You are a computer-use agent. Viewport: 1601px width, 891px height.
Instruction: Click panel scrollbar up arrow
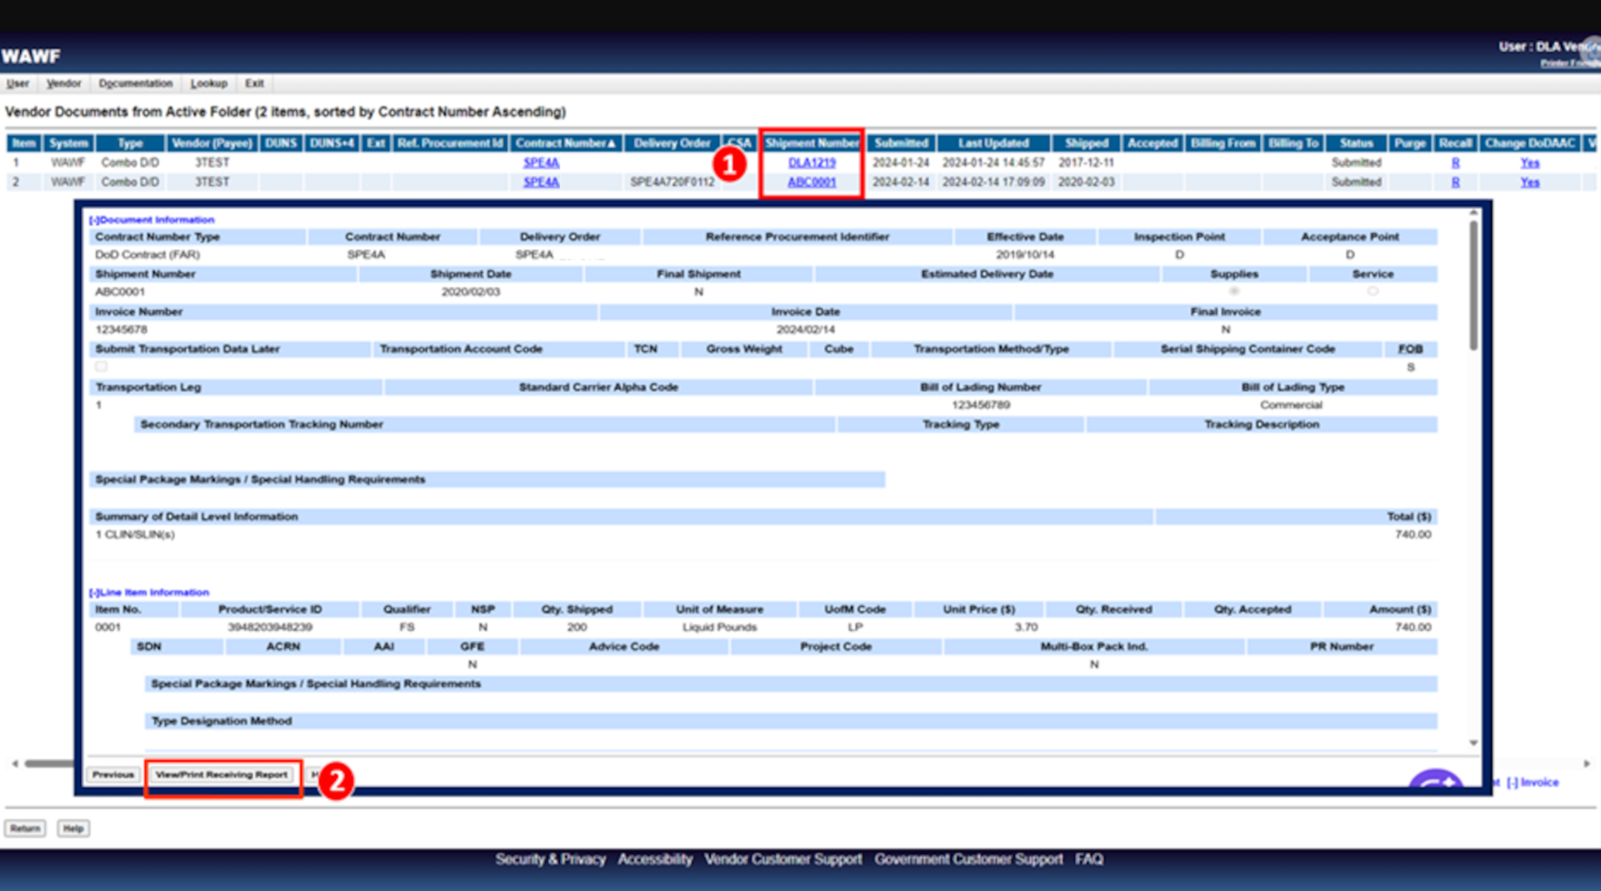1473,214
